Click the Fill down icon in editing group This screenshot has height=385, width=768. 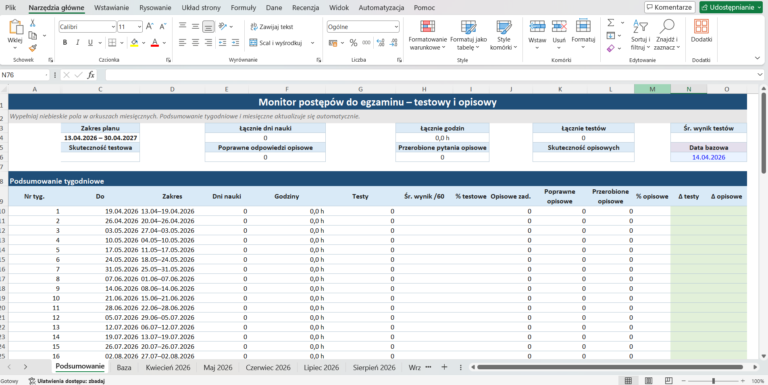click(x=611, y=35)
